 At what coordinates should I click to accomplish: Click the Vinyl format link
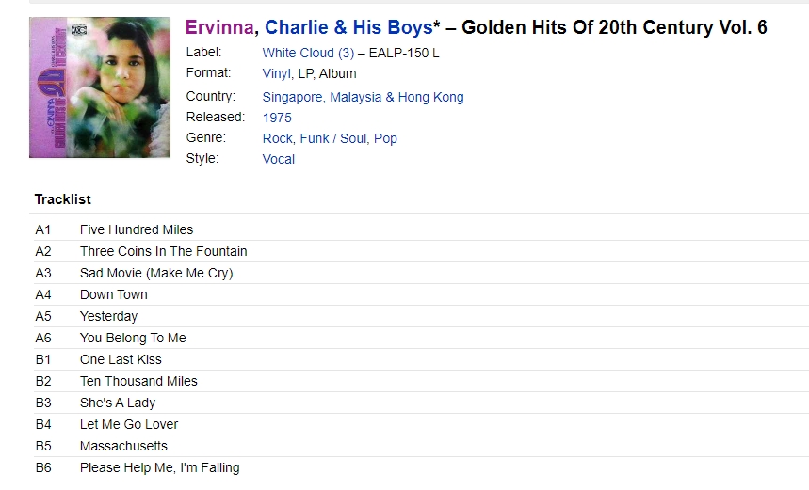tap(277, 73)
